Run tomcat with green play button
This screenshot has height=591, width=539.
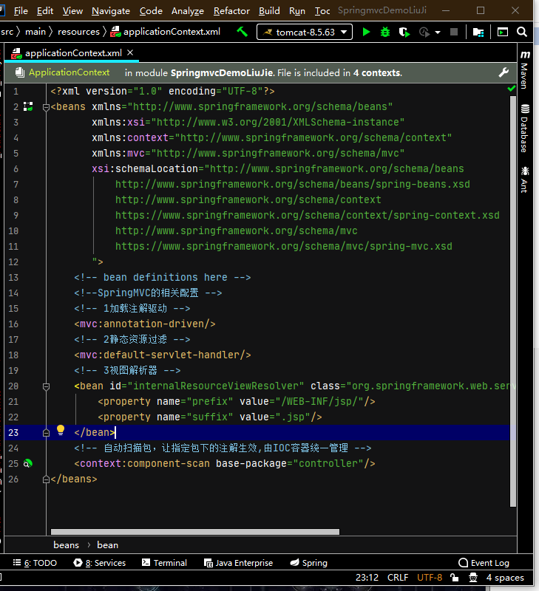coord(366,32)
